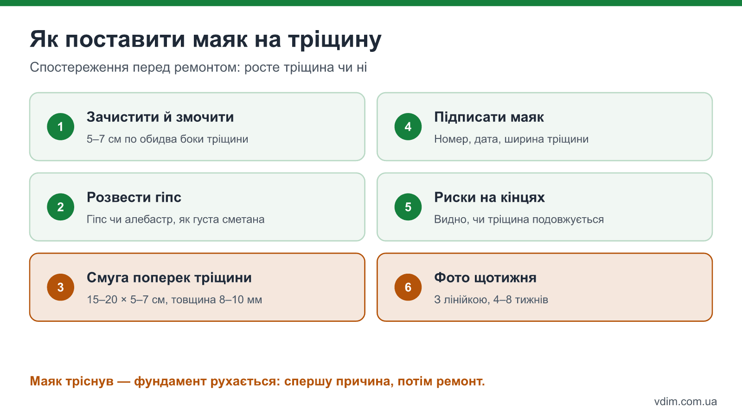Click the text "Гіпс чи алебастр, як густа сметана"

pyautogui.click(x=175, y=219)
